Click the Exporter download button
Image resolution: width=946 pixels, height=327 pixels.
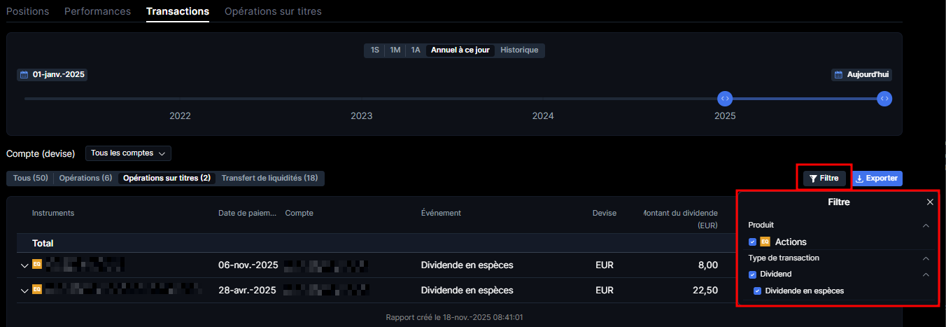pos(877,179)
